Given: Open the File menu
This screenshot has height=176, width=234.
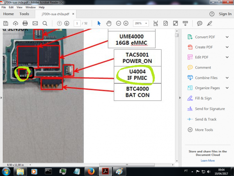Looking at the screenshot, I should coord(4,7).
